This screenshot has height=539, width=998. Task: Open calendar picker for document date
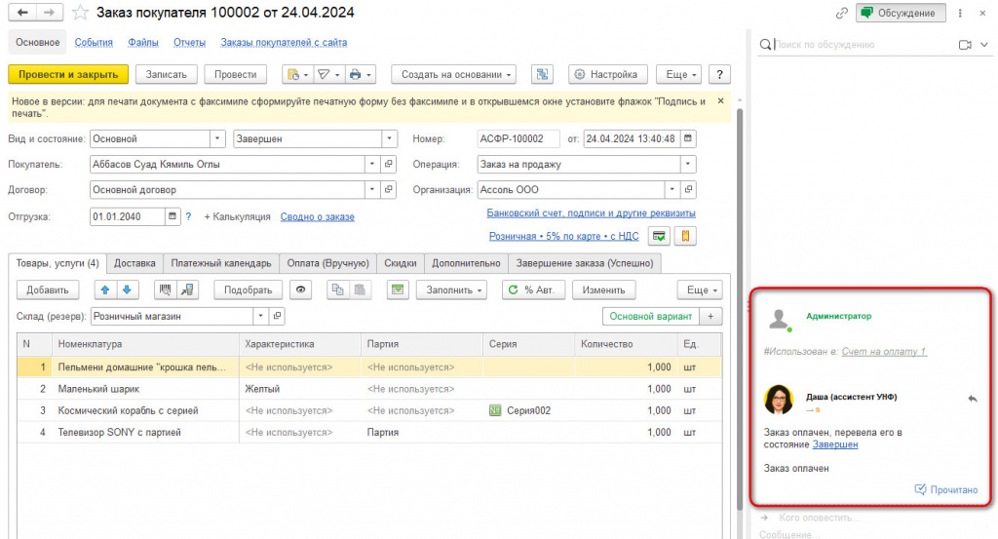pos(687,138)
